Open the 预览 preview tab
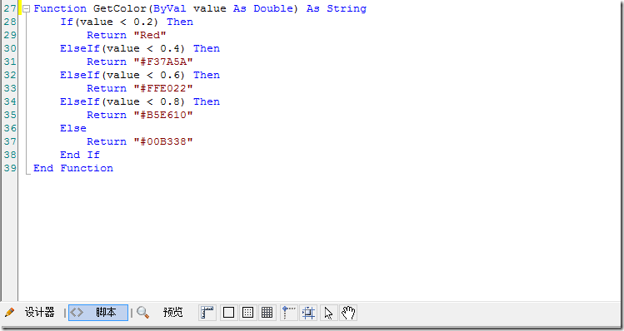Viewport: 624px width, 331px height. [172, 313]
